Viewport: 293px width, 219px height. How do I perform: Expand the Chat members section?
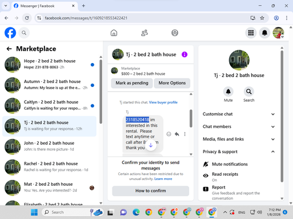239,127
